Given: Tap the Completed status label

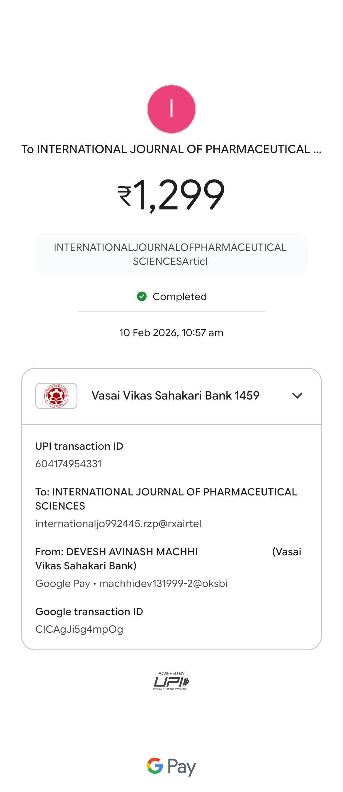Looking at the screenshot, I should (x=179, y=297).
